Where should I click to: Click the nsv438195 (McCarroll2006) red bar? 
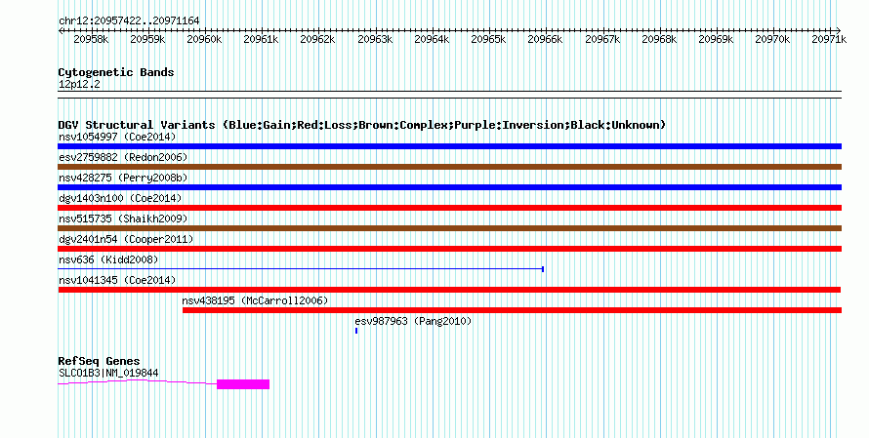tap(512, 310)
